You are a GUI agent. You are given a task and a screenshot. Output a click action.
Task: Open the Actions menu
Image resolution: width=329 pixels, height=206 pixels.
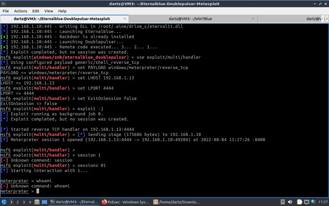(21, 11)
